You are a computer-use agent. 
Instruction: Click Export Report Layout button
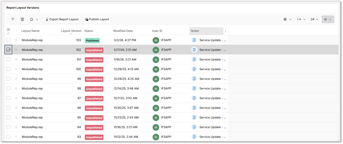[62, 19]
